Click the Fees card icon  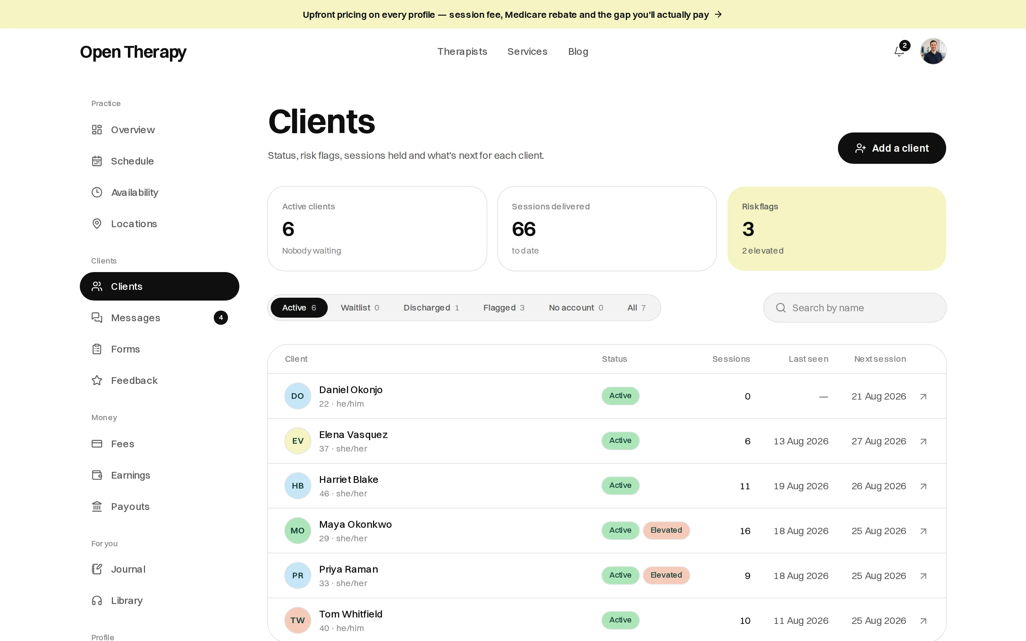97,444
